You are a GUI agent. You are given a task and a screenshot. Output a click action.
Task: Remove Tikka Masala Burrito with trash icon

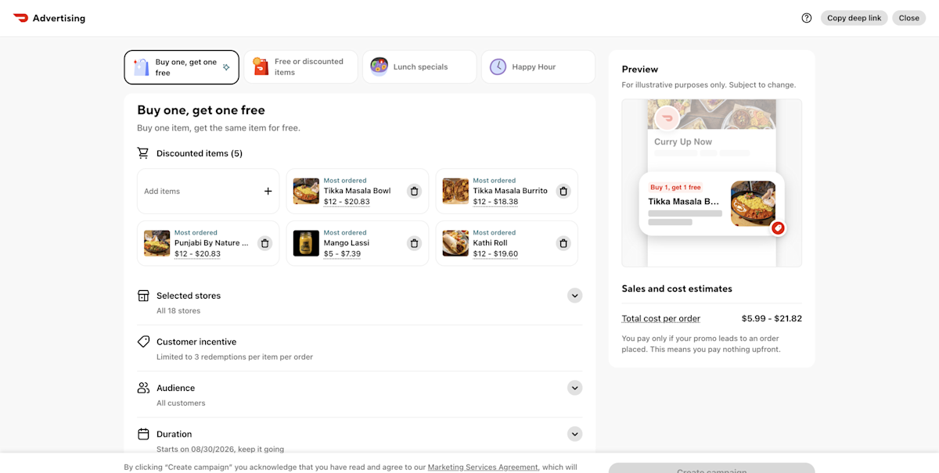563,191
